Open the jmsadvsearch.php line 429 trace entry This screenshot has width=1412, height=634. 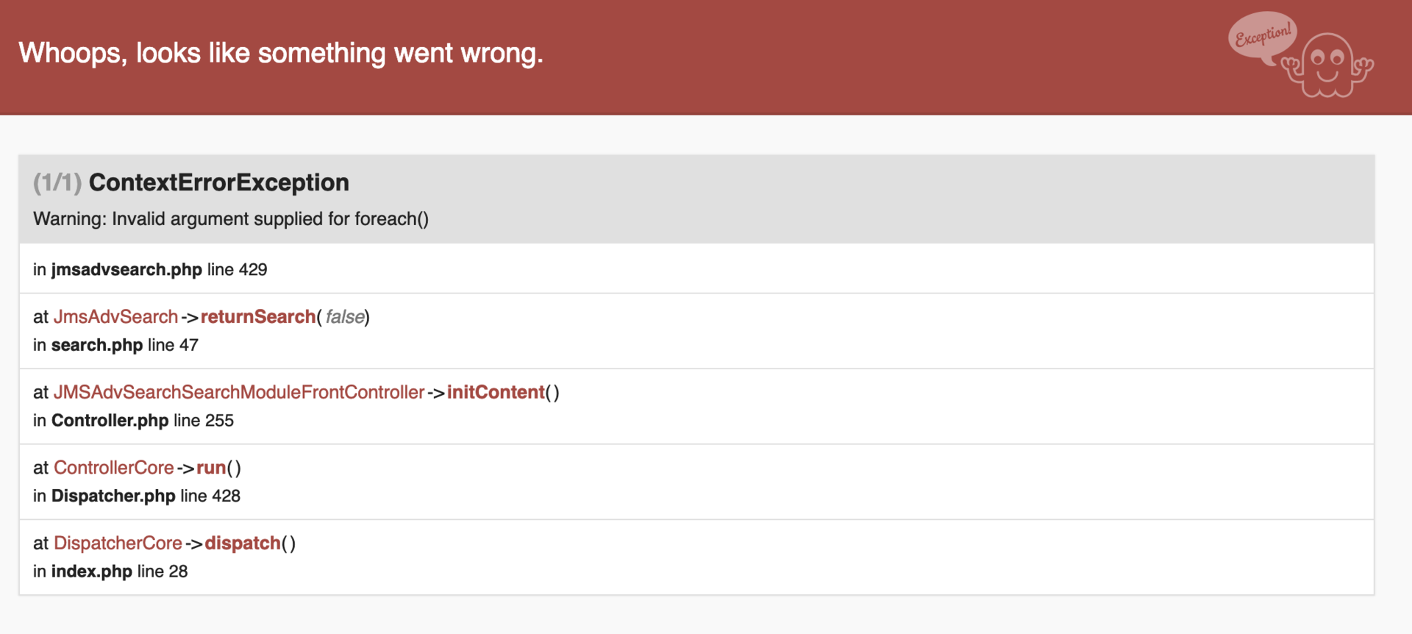click(x=150, y=270)
